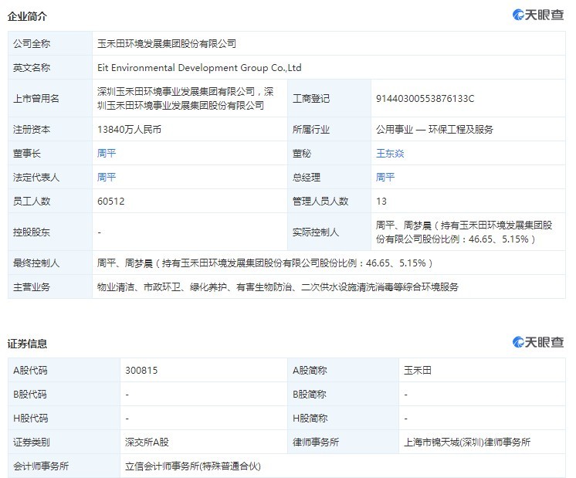Viewport: 576px width, 478px height.
Task: Click the 主营业务 label cell
Action: coord(50,286)
